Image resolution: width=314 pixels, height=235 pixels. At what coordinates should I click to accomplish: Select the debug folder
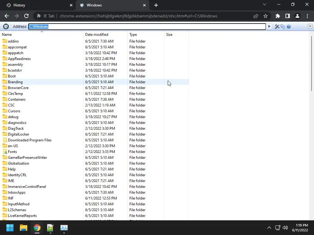13,117
